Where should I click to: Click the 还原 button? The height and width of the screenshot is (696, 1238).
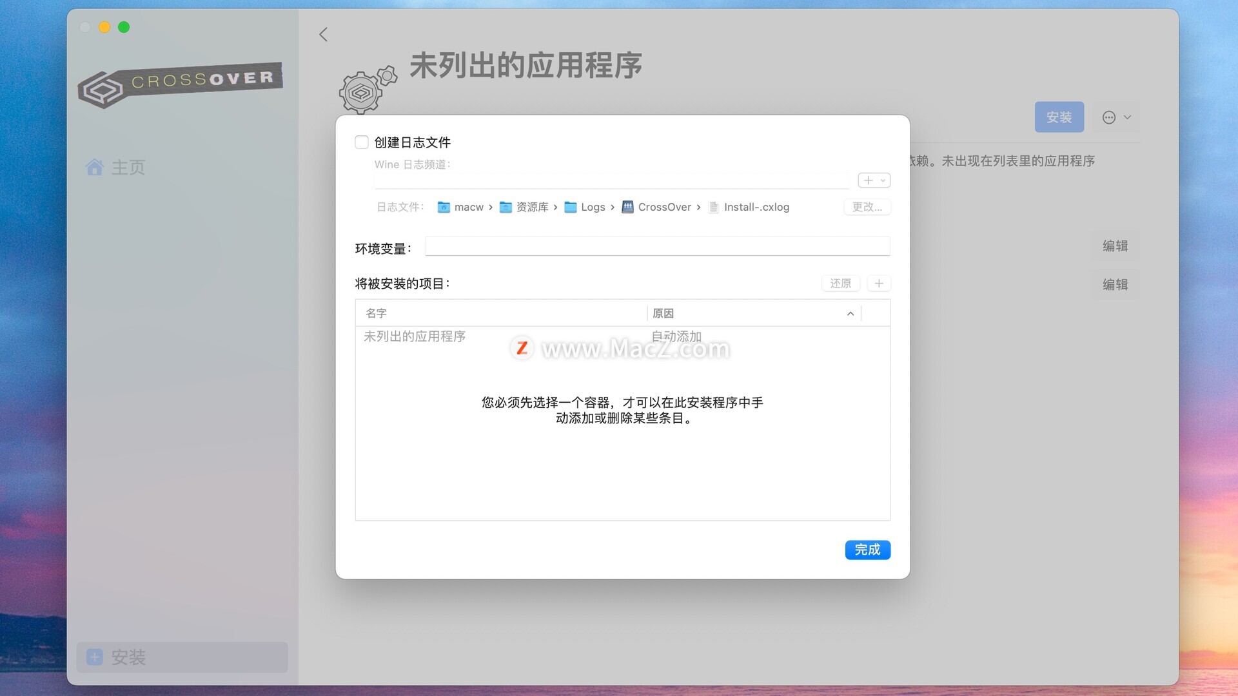pyautogui.click(x=840, y=284)
